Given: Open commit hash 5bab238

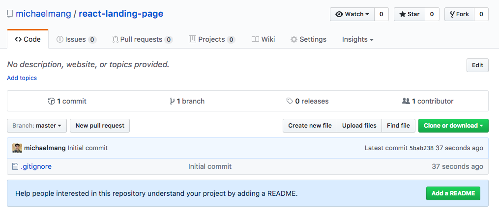Looking at the screenshot, I should pos(421,148).
